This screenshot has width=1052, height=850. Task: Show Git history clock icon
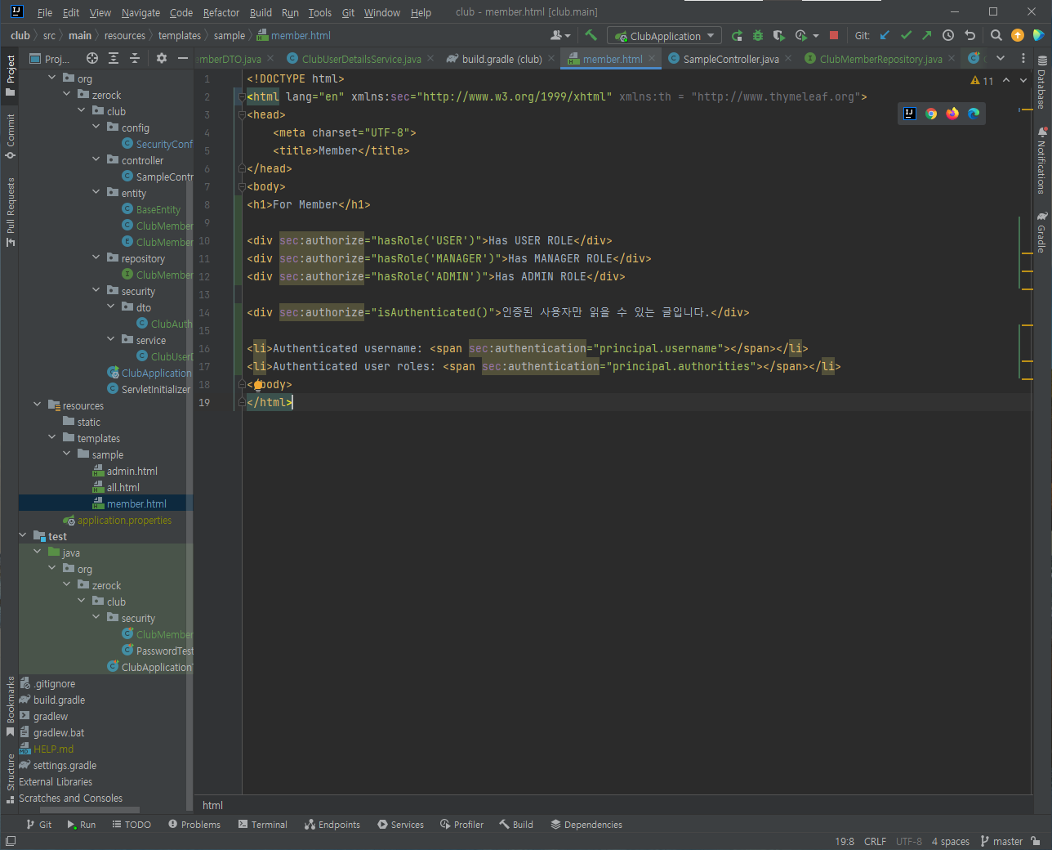(948, 35)
